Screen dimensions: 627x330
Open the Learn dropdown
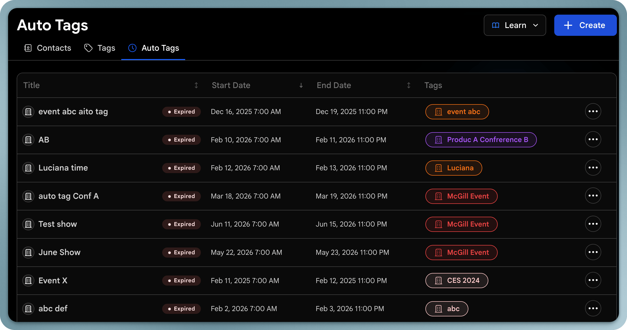(x=515, y=25)
